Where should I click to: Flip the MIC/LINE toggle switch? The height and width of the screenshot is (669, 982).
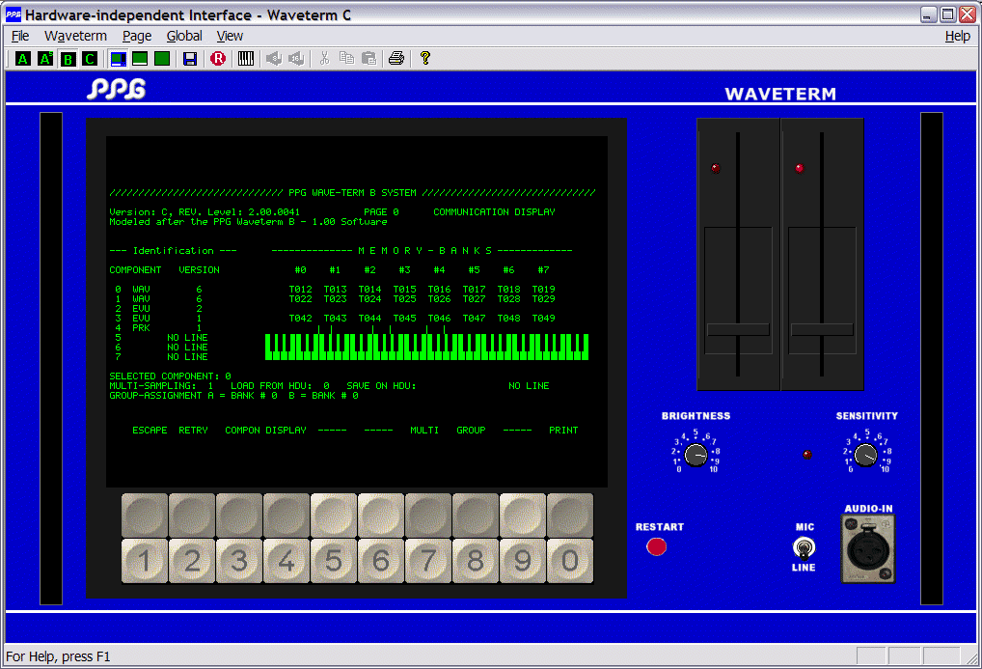(805, 548)
